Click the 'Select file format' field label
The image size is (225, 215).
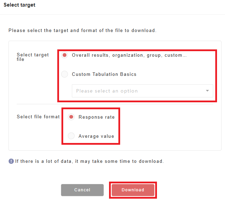(x=38, y=117)
